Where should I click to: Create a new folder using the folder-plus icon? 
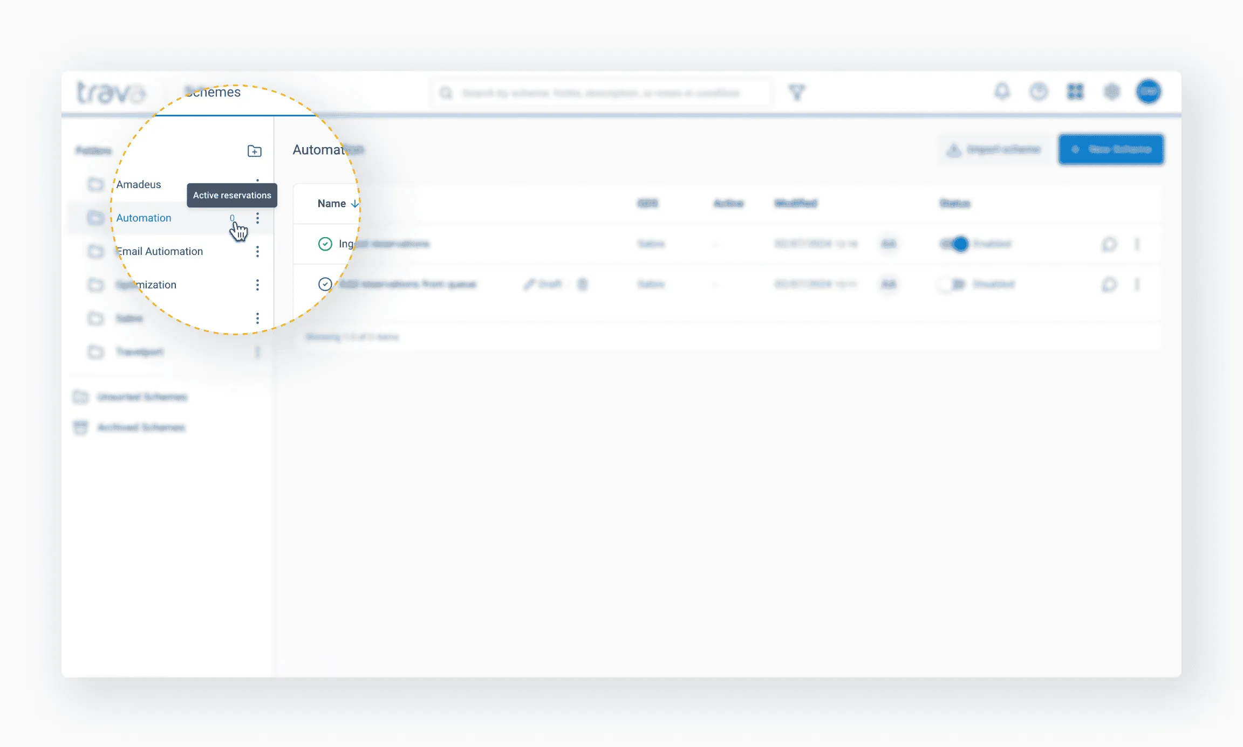click(x=254, y=151)
